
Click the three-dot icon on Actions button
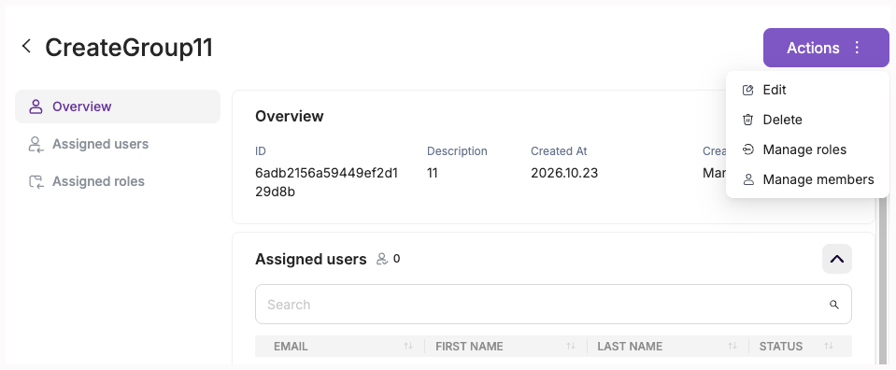[x=857, y=48]
